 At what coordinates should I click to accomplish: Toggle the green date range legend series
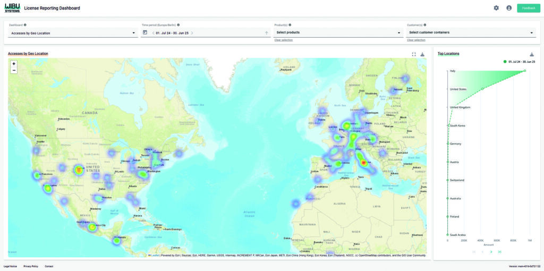coord(518,62)
